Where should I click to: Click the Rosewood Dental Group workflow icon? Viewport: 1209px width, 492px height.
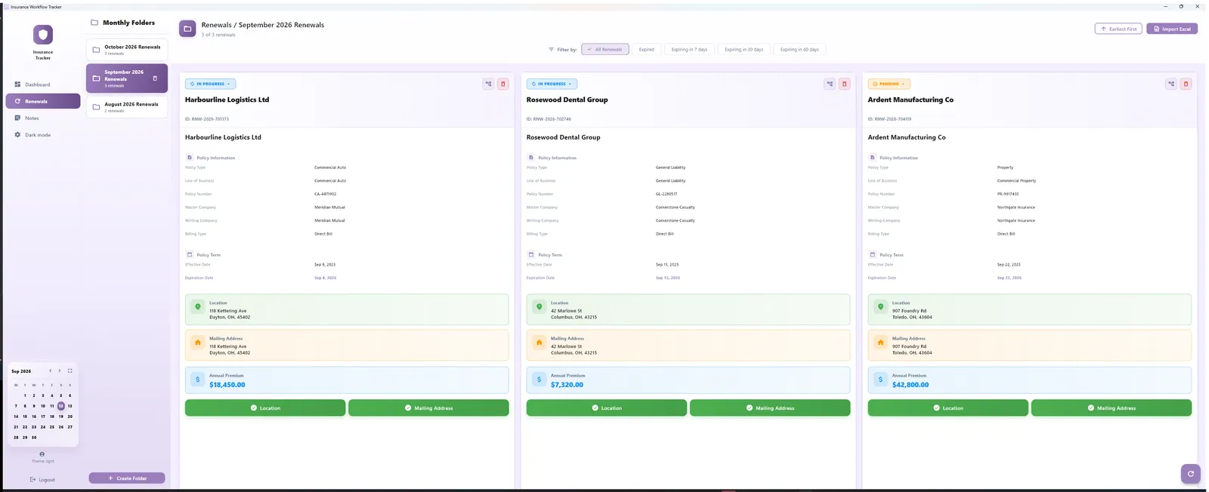(x=830, y=84)
